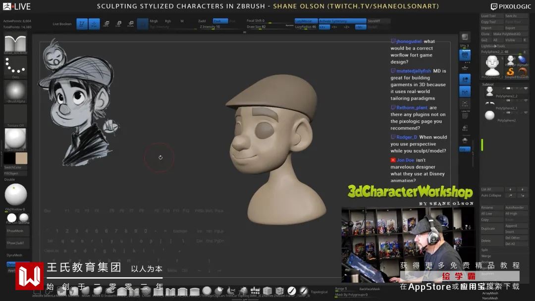Open the brush alpha selector
Viewport: 535px width, 301px height.
[15, 92]
